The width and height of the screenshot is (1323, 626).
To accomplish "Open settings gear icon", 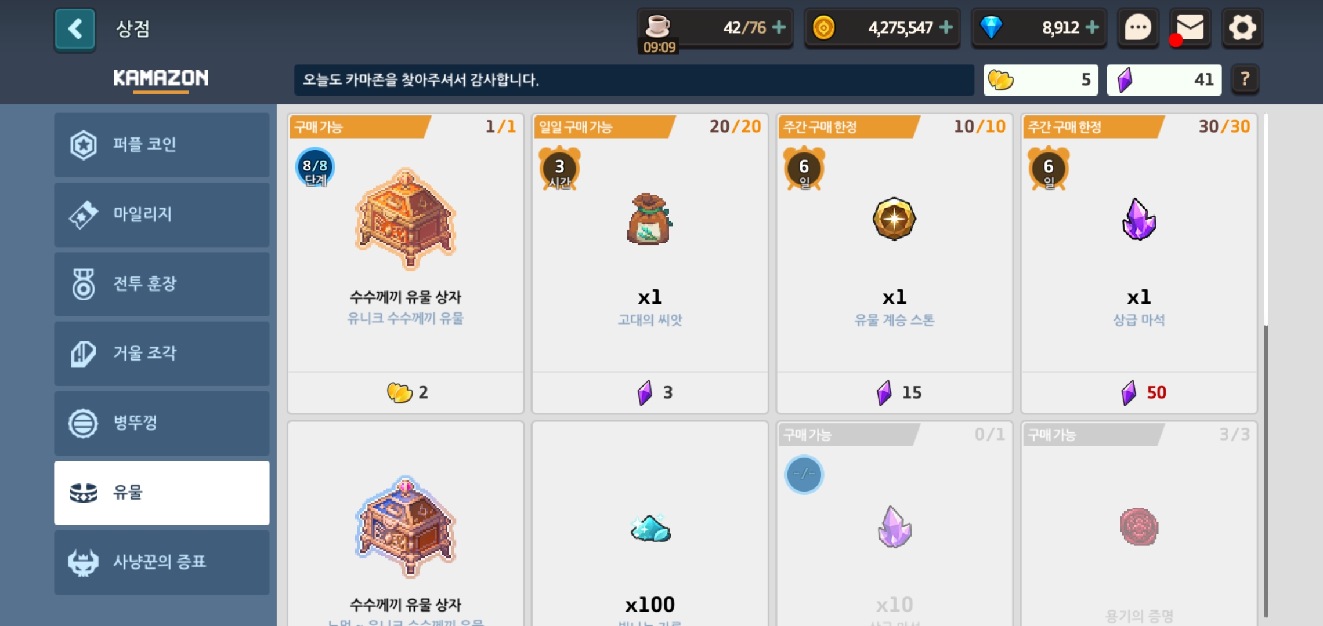I will tap(1242, 28).
